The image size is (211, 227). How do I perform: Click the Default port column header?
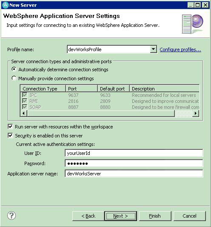coord(114,89)
